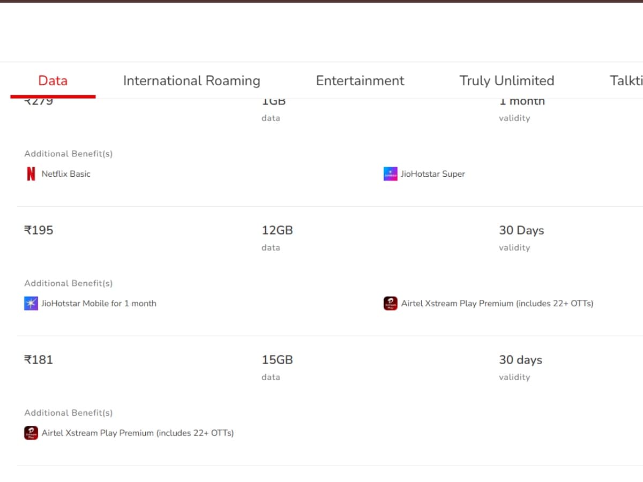Click Airtel Xstream icon in ₹195 plan
This screenshot has height=482, width=643.
point(391,304)
